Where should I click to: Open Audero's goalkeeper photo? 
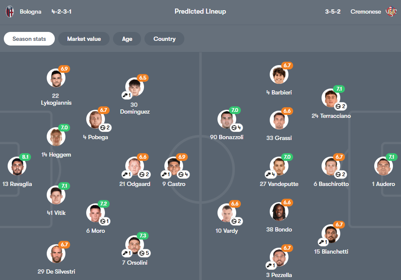(384, 166)
